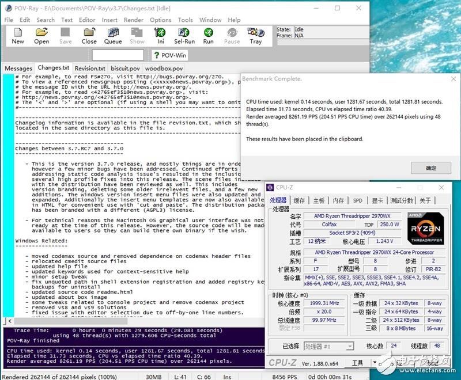This screenshot has height=380, width=461.
Task: Open the Editor menu
Action: (87, 20)
